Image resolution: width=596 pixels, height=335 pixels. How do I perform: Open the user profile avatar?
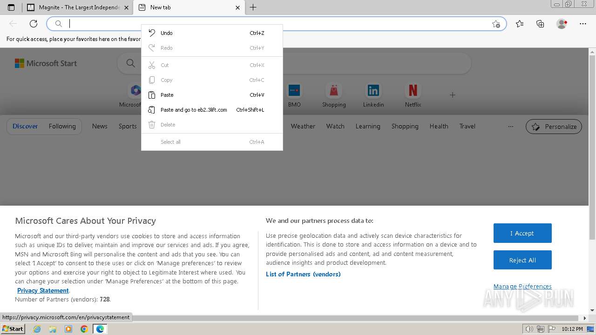(562, 24)
